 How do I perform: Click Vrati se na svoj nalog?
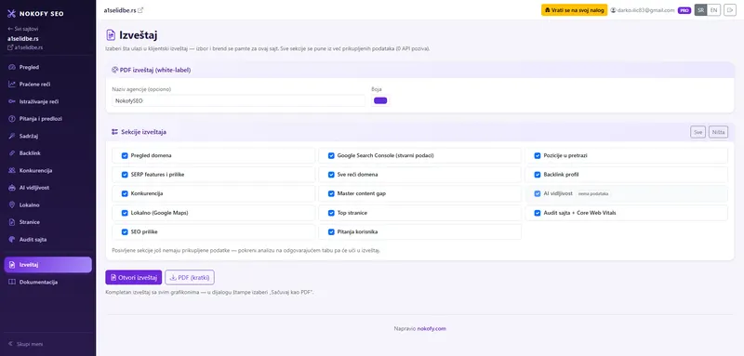pos(574,10)
